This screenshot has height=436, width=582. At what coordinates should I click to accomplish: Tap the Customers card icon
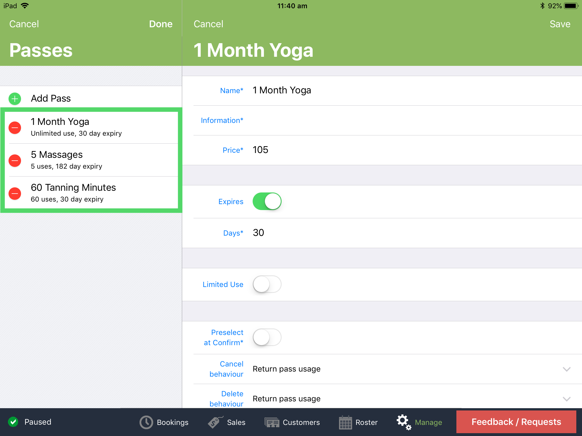point(272,422)
